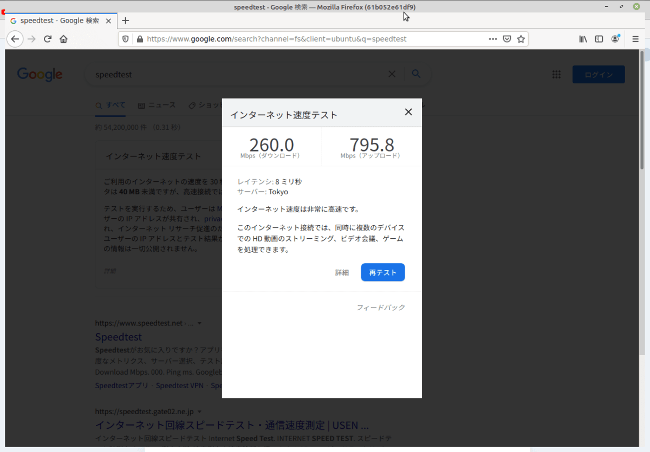Screen dimensions: 650x452
Task: Click the サーバー Tokyo text
Action: pos(263,192)
